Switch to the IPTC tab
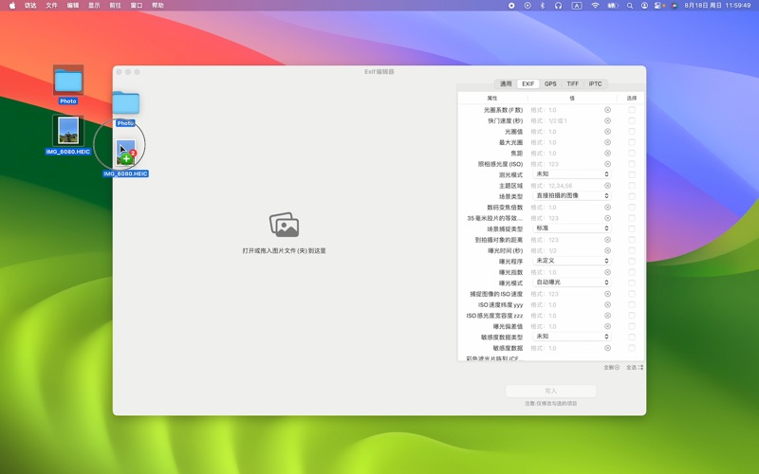Image resolution: width=759 pixels, height=474 pixels. click(595, 83)
